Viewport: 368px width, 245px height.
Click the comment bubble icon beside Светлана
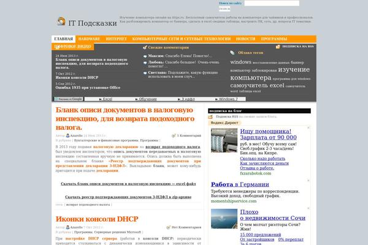point(145,73)
